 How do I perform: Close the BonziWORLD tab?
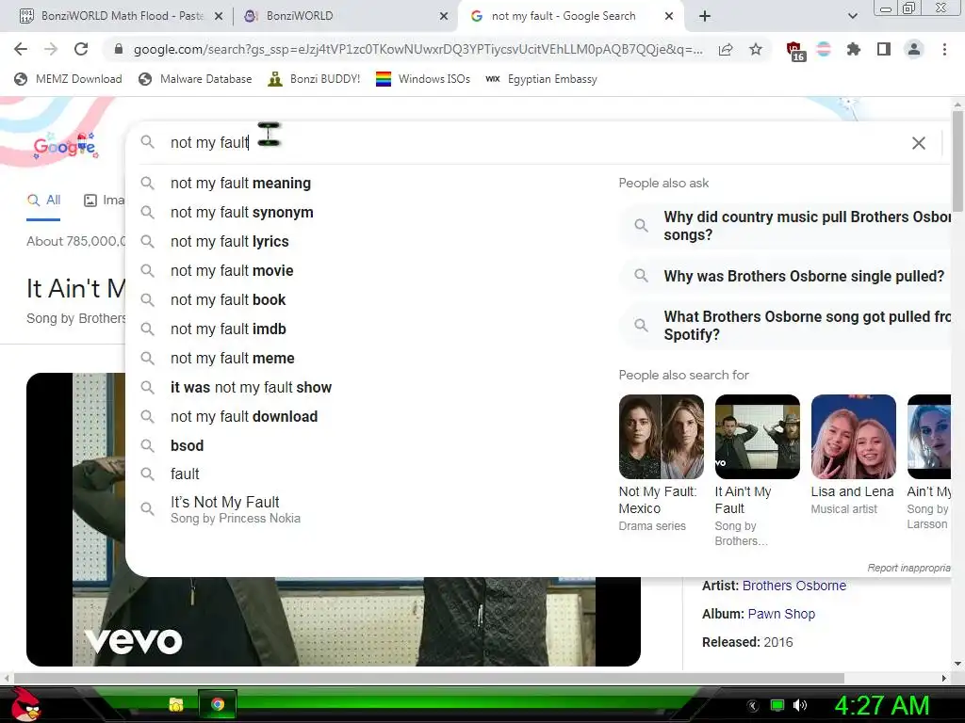point(444,17)
